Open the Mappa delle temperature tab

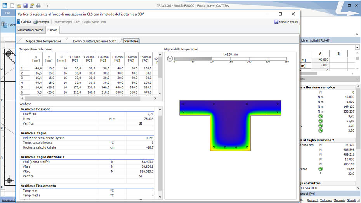[x=43, y=41]
